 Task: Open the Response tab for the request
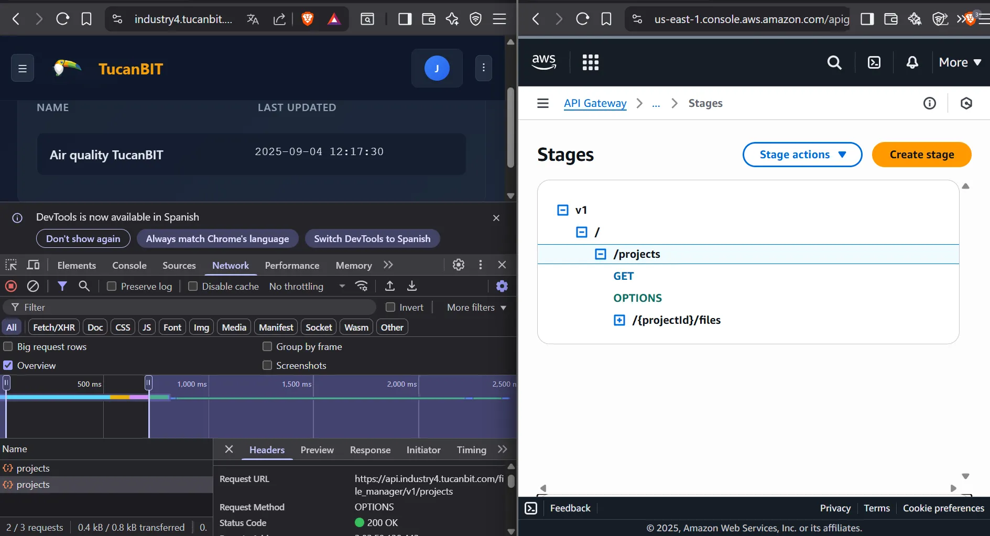click(370, 450)
